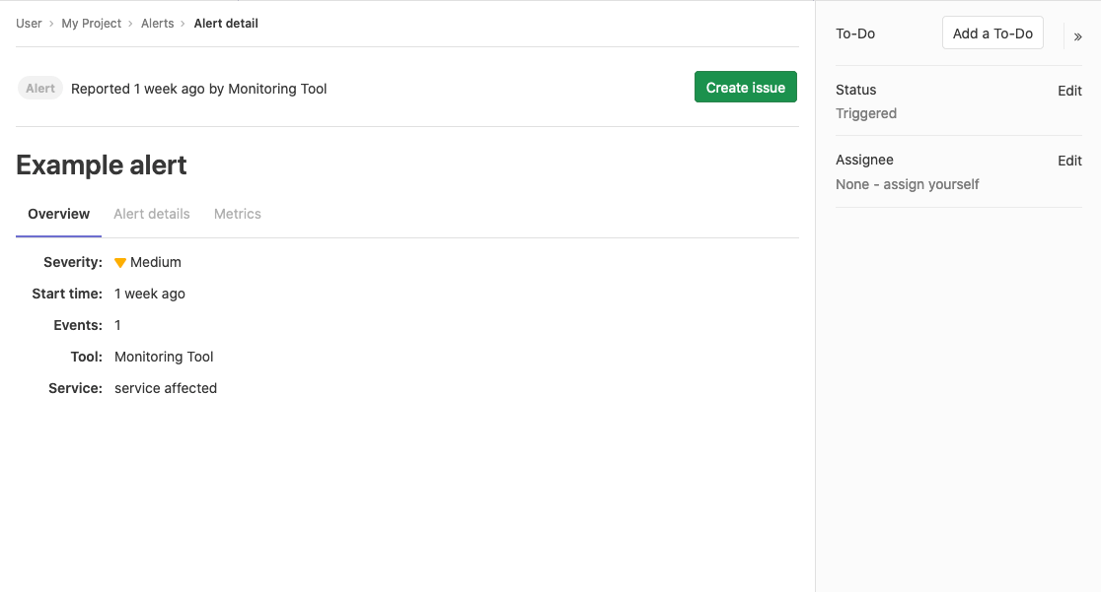Click Add a To-Do
1101x592 pixels.
(991, 33)
